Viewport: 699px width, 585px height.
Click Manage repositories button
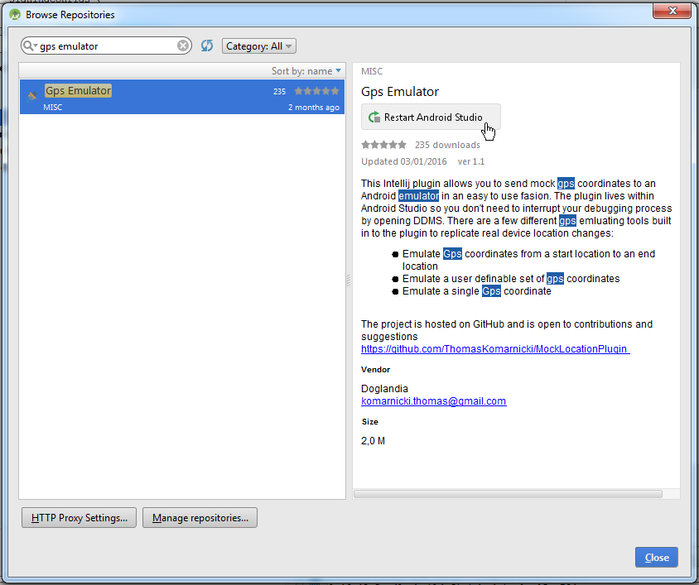[200, 518]
